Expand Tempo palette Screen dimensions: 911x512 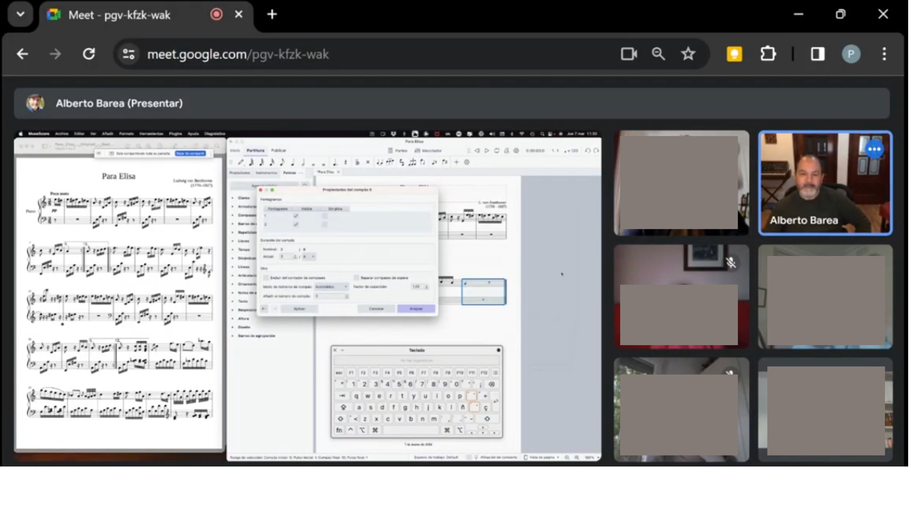tap(232, 250)
